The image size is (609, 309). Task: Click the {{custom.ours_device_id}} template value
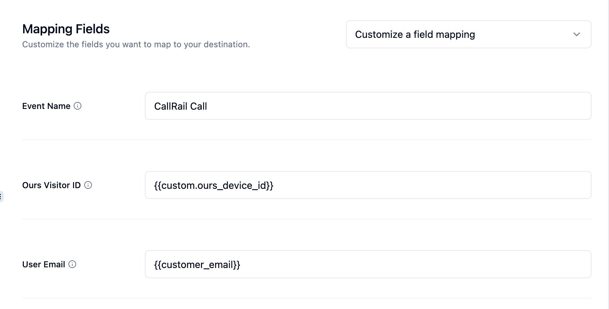213,185
